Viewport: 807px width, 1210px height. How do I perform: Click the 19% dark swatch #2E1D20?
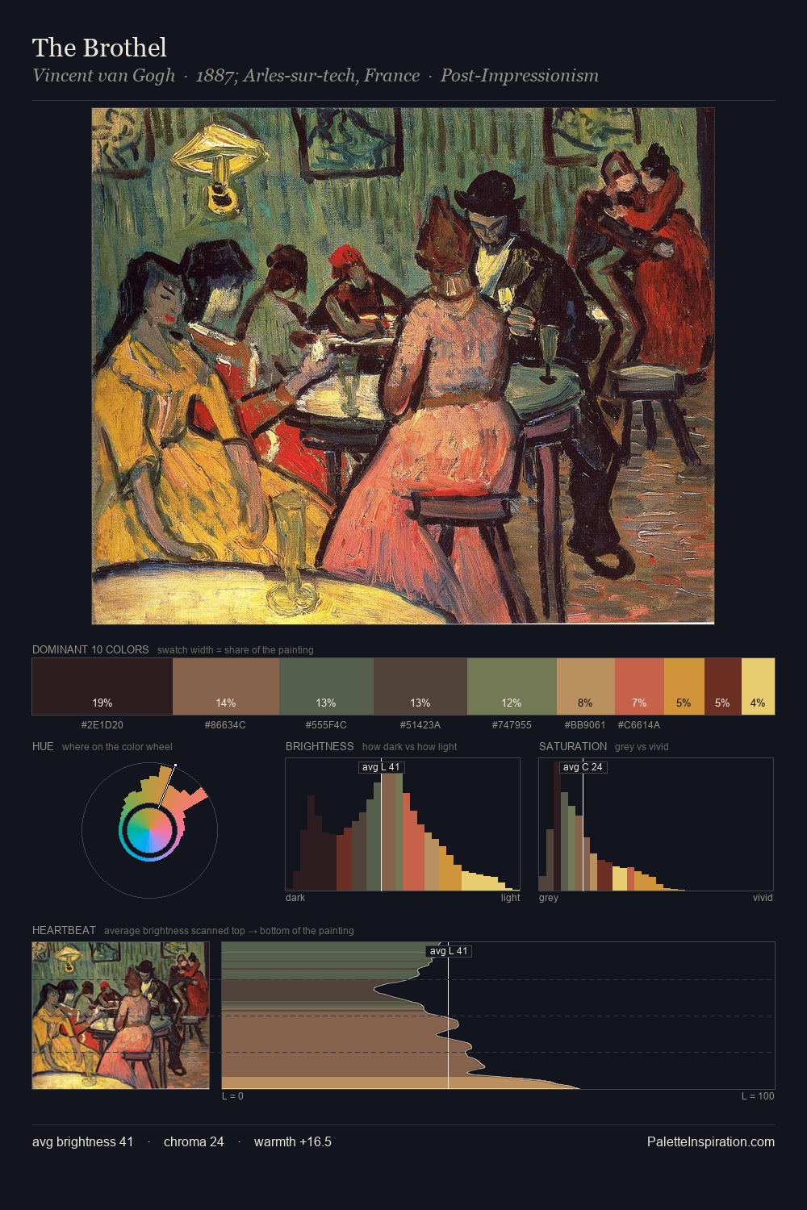click(x=102, y=686)
